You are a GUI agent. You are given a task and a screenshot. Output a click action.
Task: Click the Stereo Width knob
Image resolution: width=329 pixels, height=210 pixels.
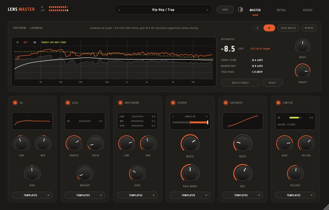190,144
